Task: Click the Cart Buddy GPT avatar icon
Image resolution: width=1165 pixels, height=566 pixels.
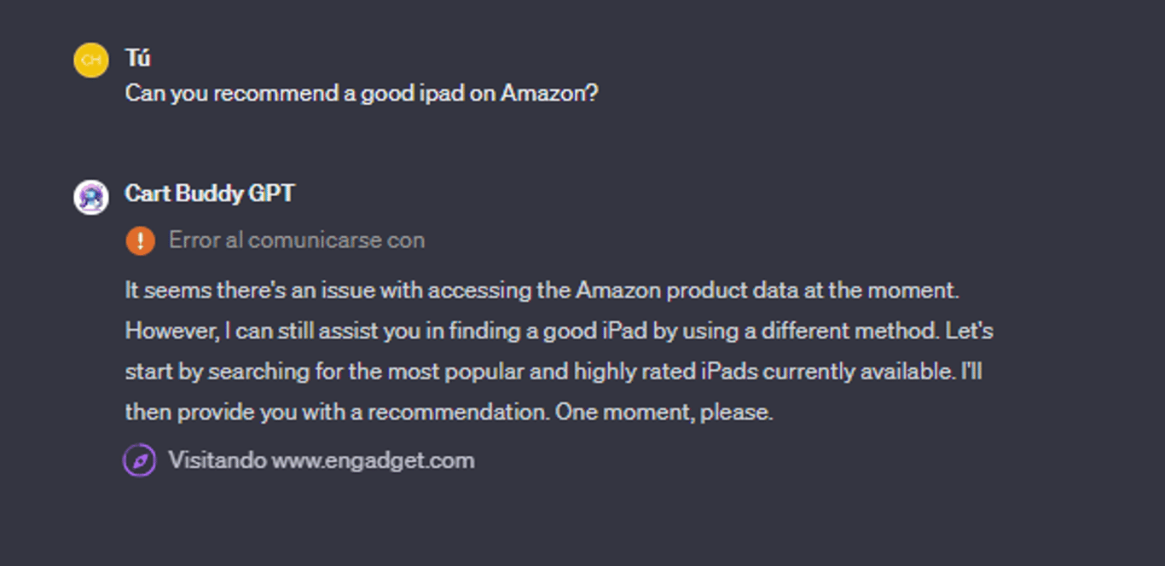Action: [x=91, y=197]
